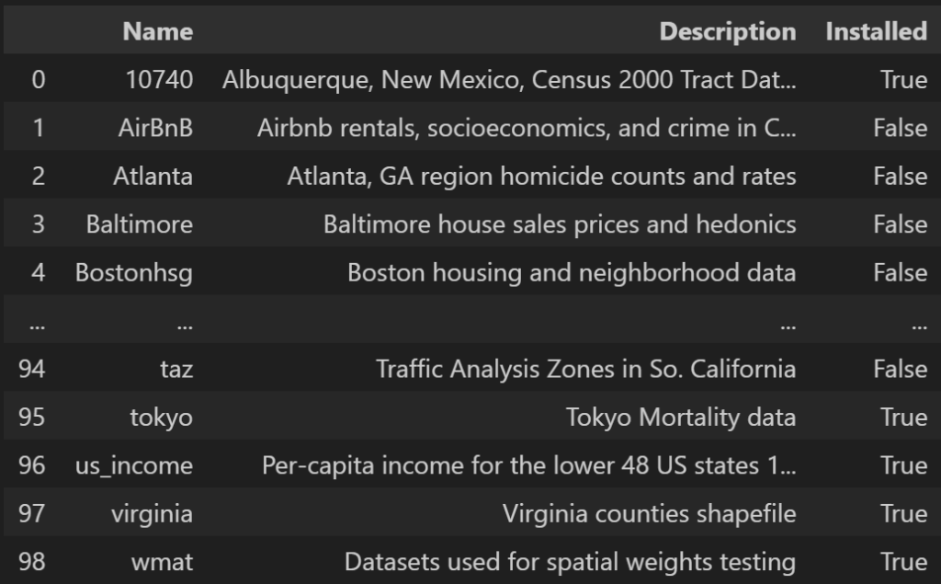Select "us_income" in the Name column

tap(134, 465)
